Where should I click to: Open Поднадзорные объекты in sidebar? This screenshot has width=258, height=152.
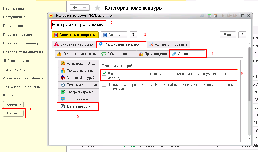(x=22, y=87)
